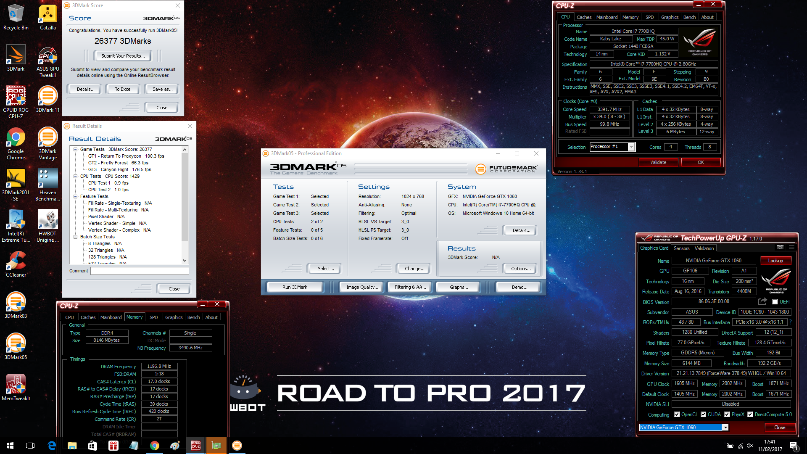Collapse the Game Tests tree node

75,149
